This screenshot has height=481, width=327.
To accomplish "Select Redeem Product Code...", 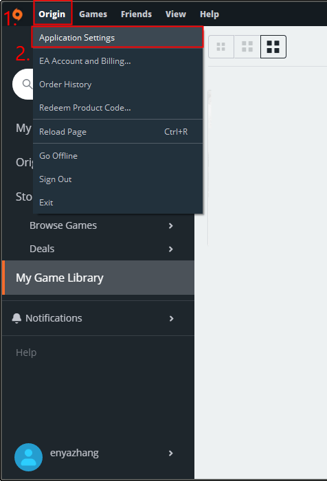I will (x=117, y=108).
